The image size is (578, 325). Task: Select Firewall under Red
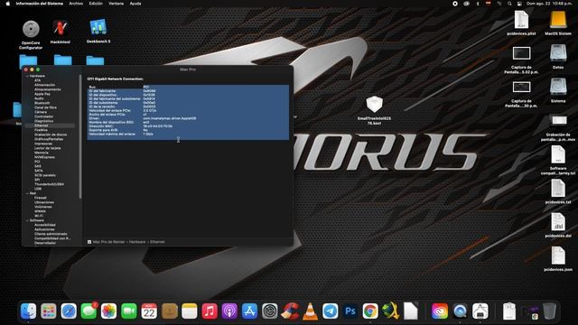pos(40,198)
